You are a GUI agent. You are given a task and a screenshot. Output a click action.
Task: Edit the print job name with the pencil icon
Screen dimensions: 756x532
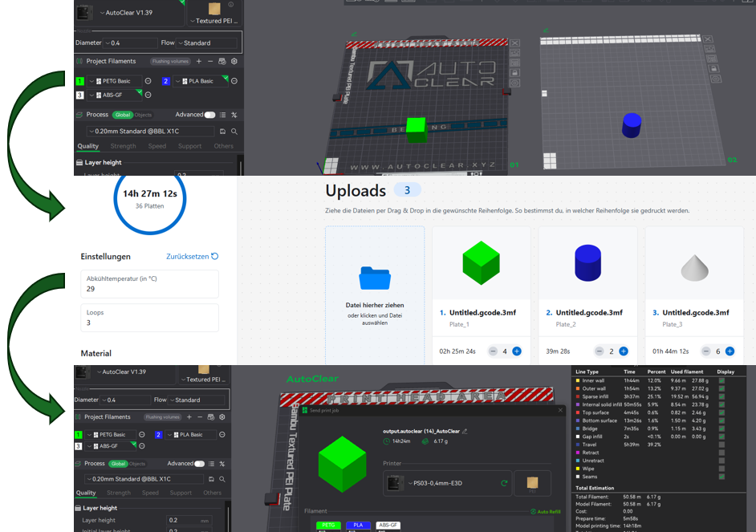coord(465,431)
